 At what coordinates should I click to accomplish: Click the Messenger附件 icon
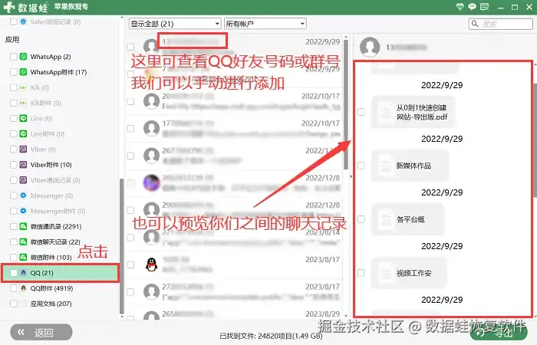[23, 211]
